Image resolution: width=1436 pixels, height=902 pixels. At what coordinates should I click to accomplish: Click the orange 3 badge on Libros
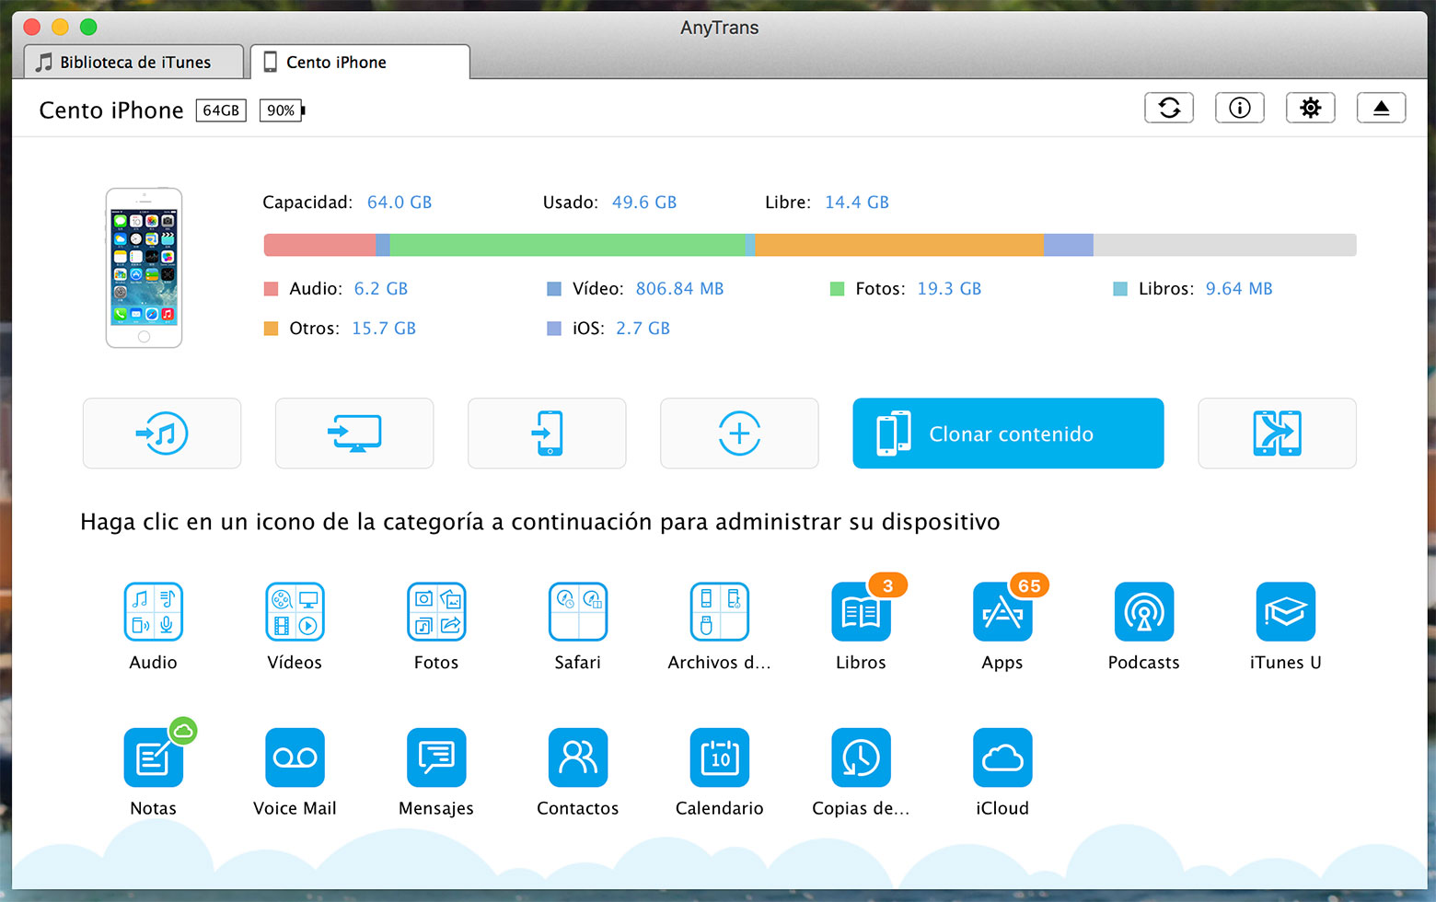887,585
